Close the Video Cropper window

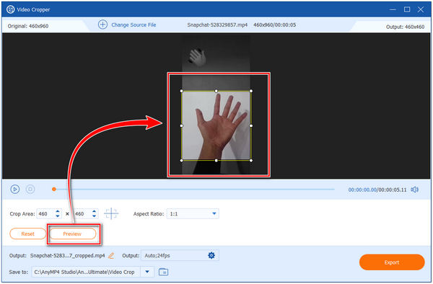pyautogui.click(x=421, y=9)
